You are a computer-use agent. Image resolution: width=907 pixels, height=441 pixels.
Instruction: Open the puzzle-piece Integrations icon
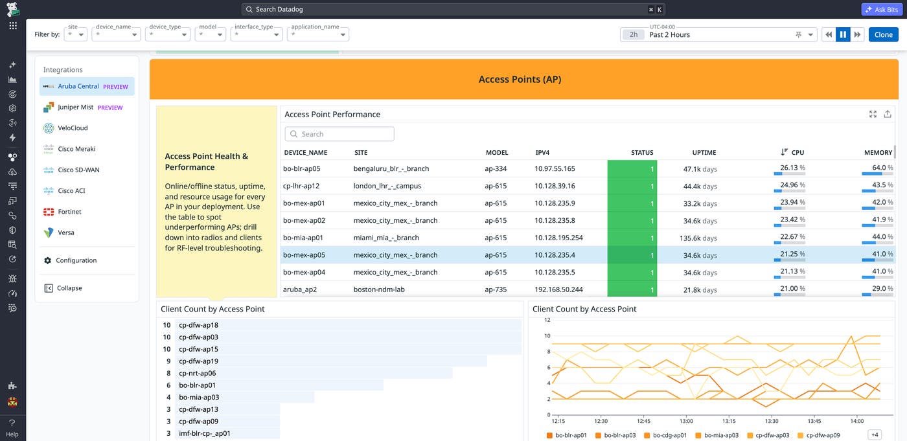[x=12, y=385]
